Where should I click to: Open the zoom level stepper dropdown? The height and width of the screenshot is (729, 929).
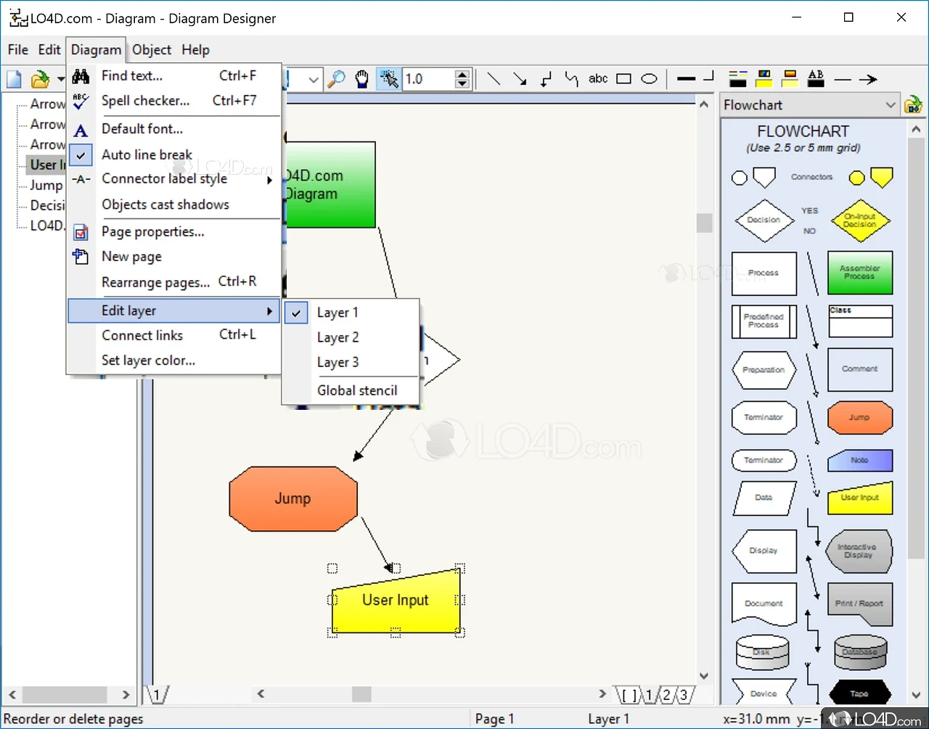pyautogui.click(x=462, y=79)
